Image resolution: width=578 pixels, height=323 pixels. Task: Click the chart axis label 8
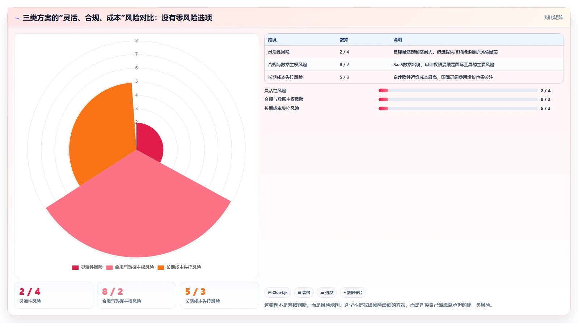pyautogui.click(x=136, y=41)
